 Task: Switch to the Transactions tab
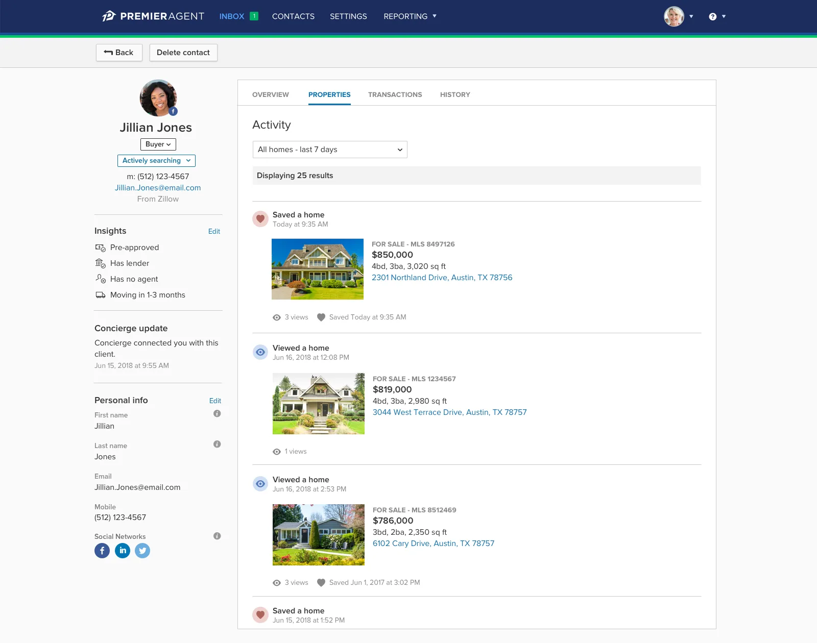tap(395, 95)
